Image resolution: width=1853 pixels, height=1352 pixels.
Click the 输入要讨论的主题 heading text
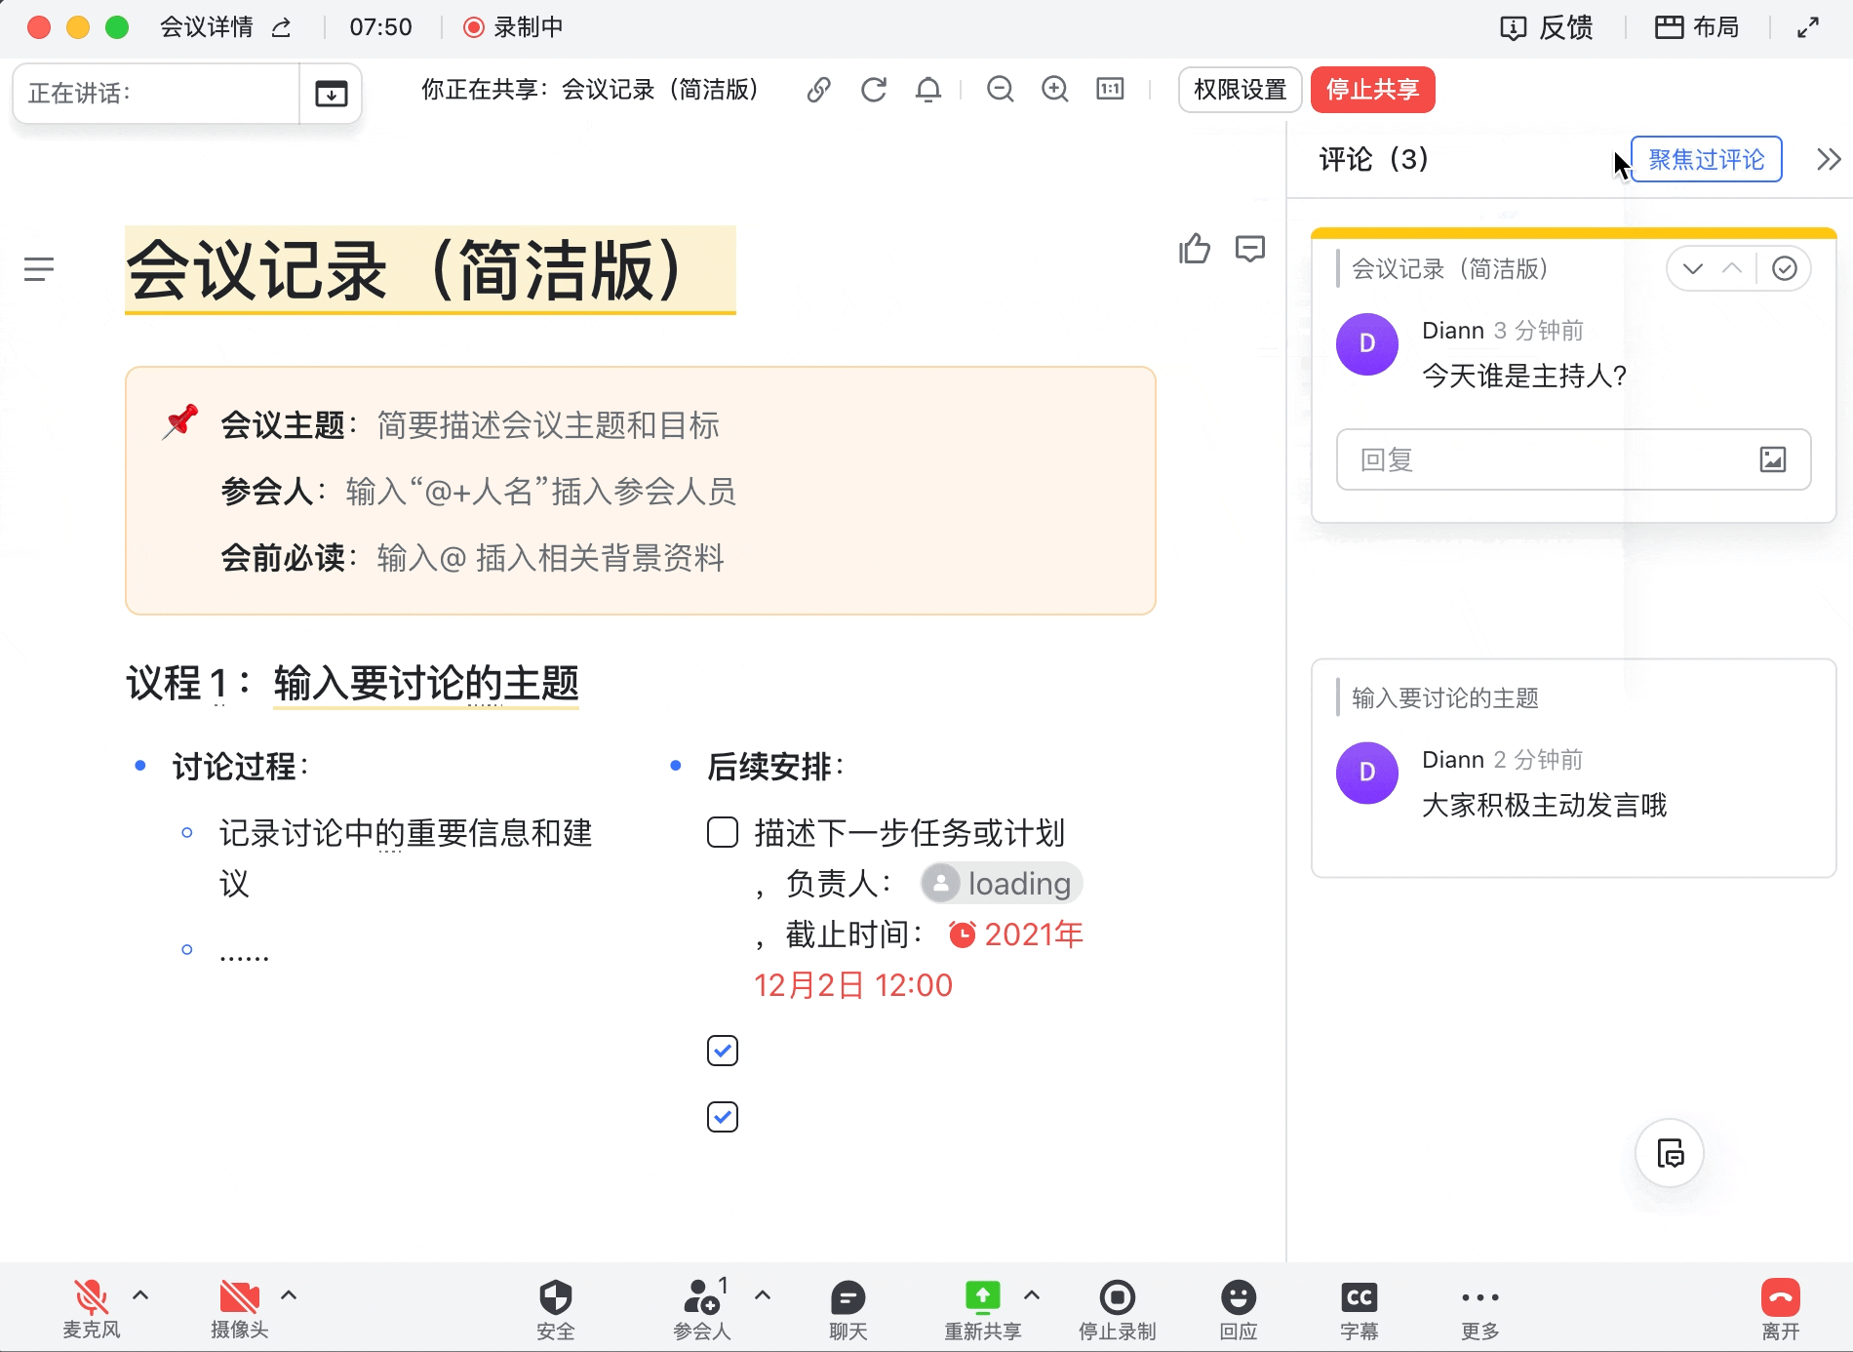(x=426, y=683)
